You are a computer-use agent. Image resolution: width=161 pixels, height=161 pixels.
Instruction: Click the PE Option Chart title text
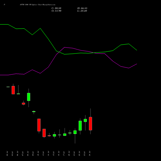click(x=38, y=5)
